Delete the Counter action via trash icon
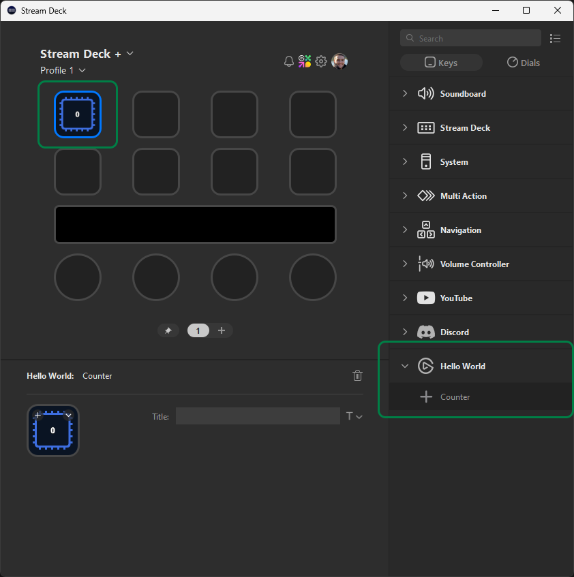Viewport: 574px width, 577px height. pos(357,375)
